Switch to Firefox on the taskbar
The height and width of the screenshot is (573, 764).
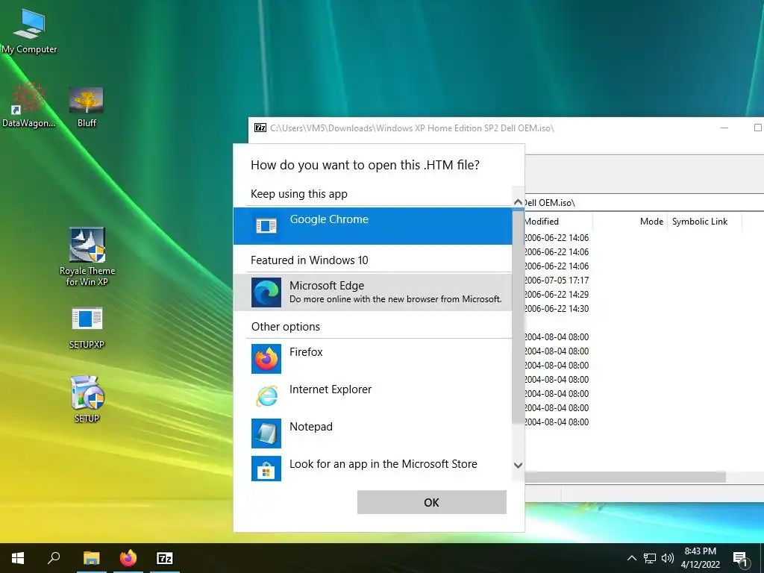(x=128, y=558)
